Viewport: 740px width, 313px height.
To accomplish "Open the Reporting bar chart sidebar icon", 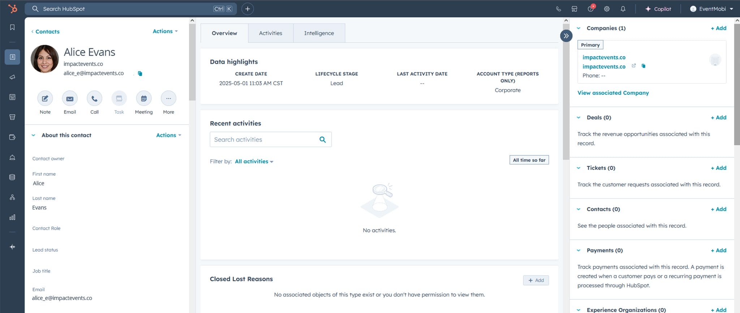I will coord(12,217).
